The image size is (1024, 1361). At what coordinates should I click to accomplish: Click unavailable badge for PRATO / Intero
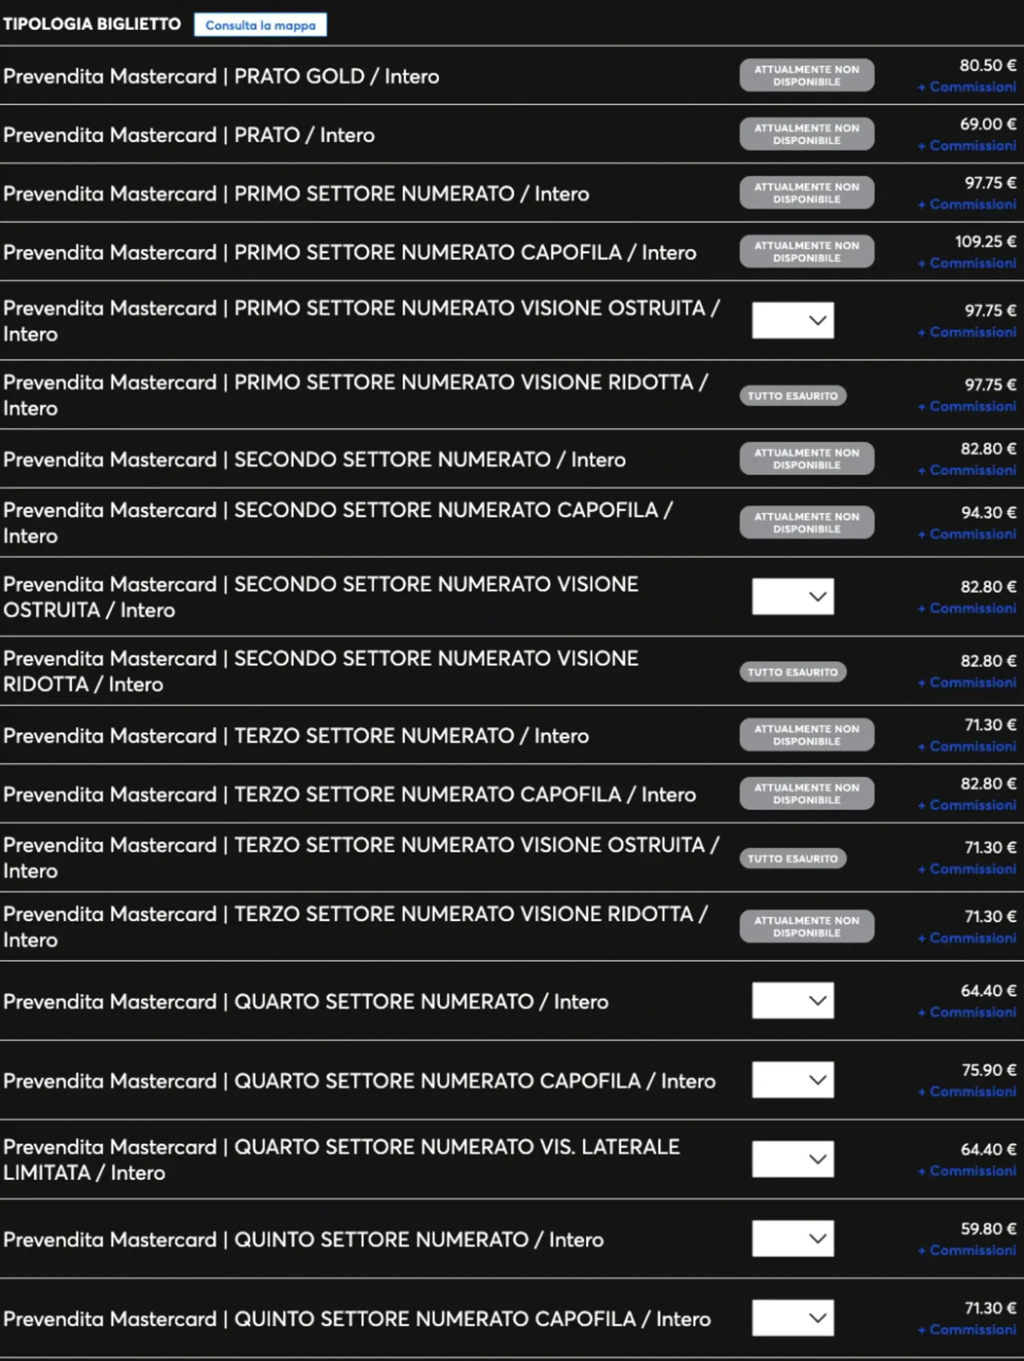807,134
